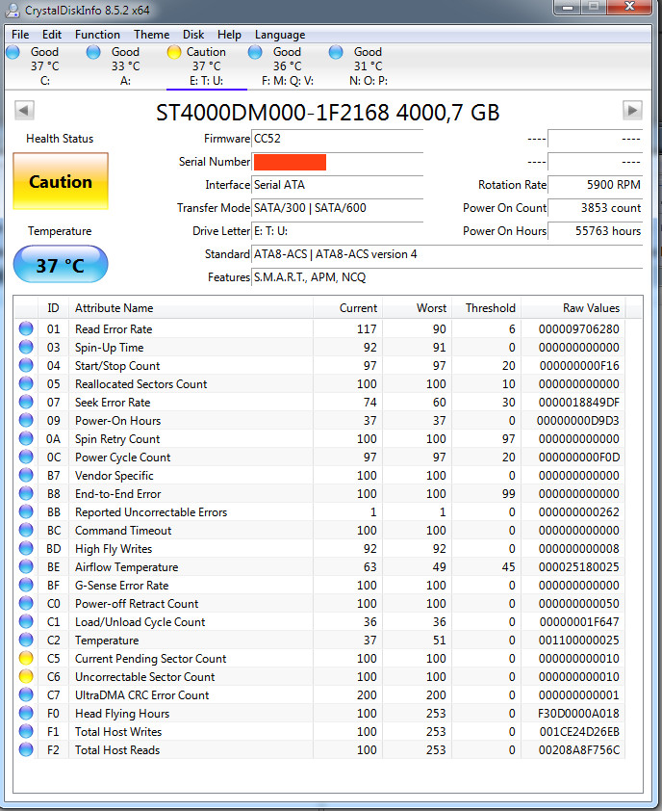Click the Threshold column header
662x811 pixels.
486,308
